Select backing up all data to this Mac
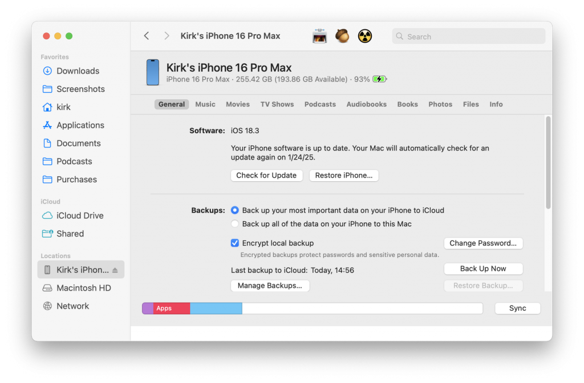Screen dimensions: 584x383 point(234,223)
